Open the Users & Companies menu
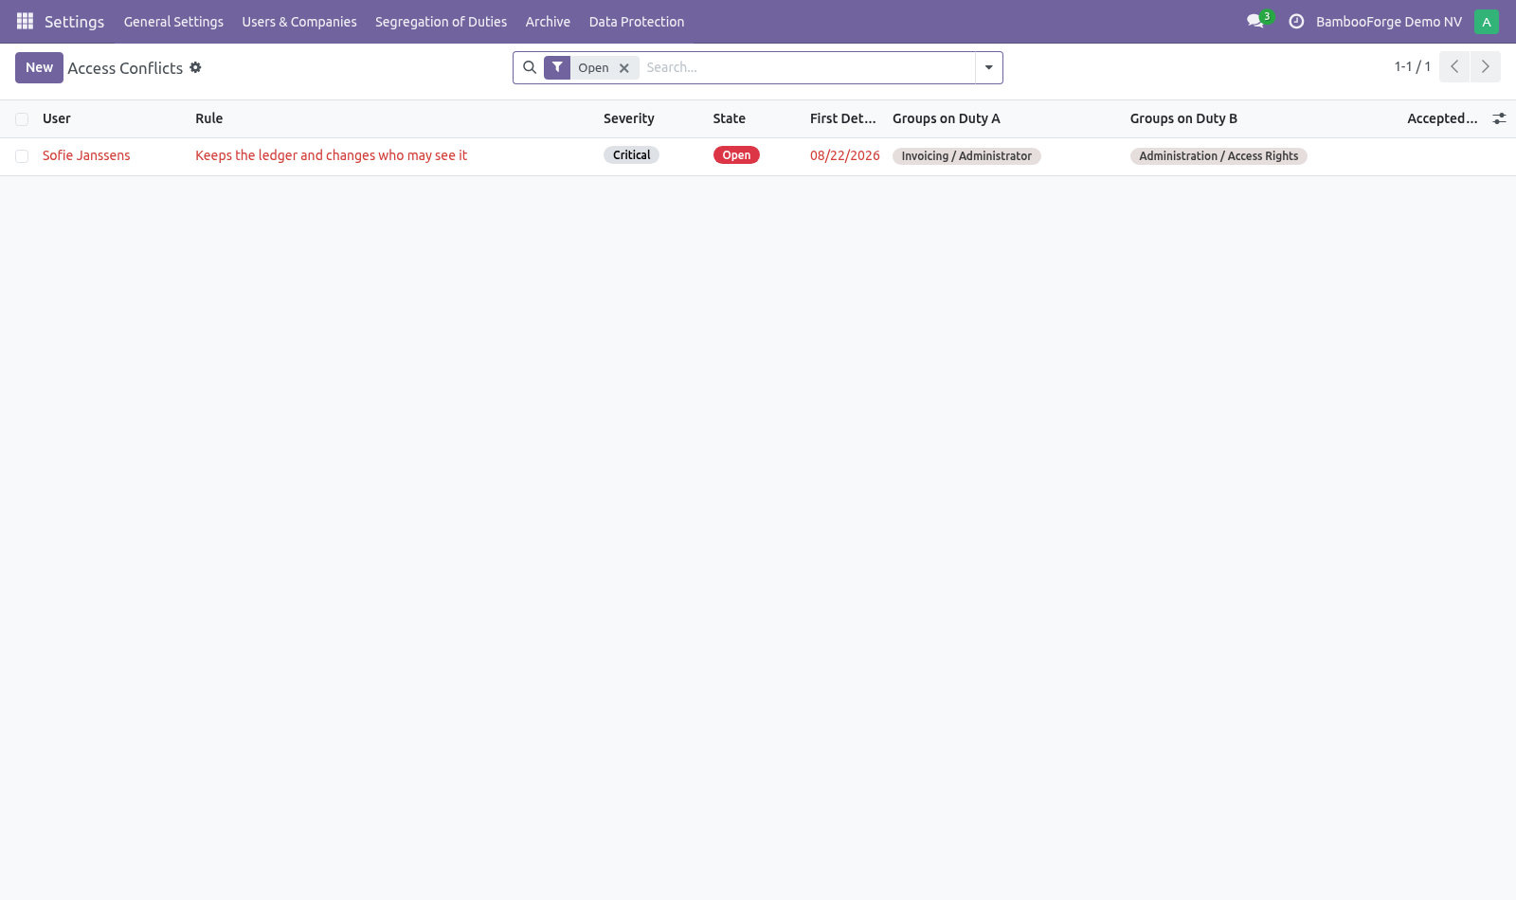Screen dimensions: 1516x900 pyautogui.click(x=299, y=22)
